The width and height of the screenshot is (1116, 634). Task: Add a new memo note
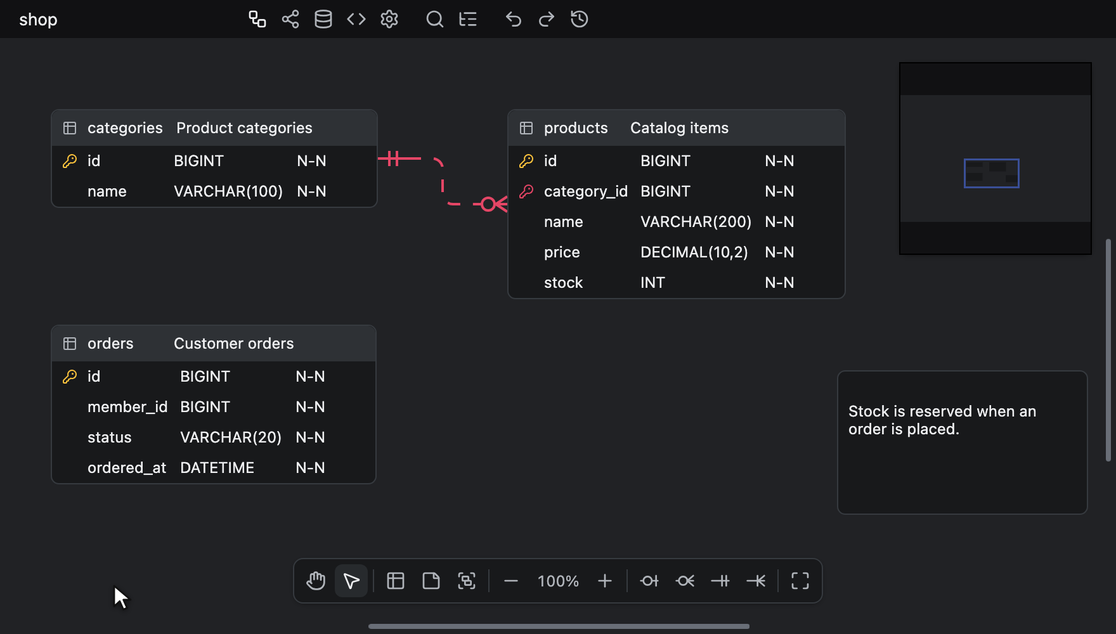[431, 581]
